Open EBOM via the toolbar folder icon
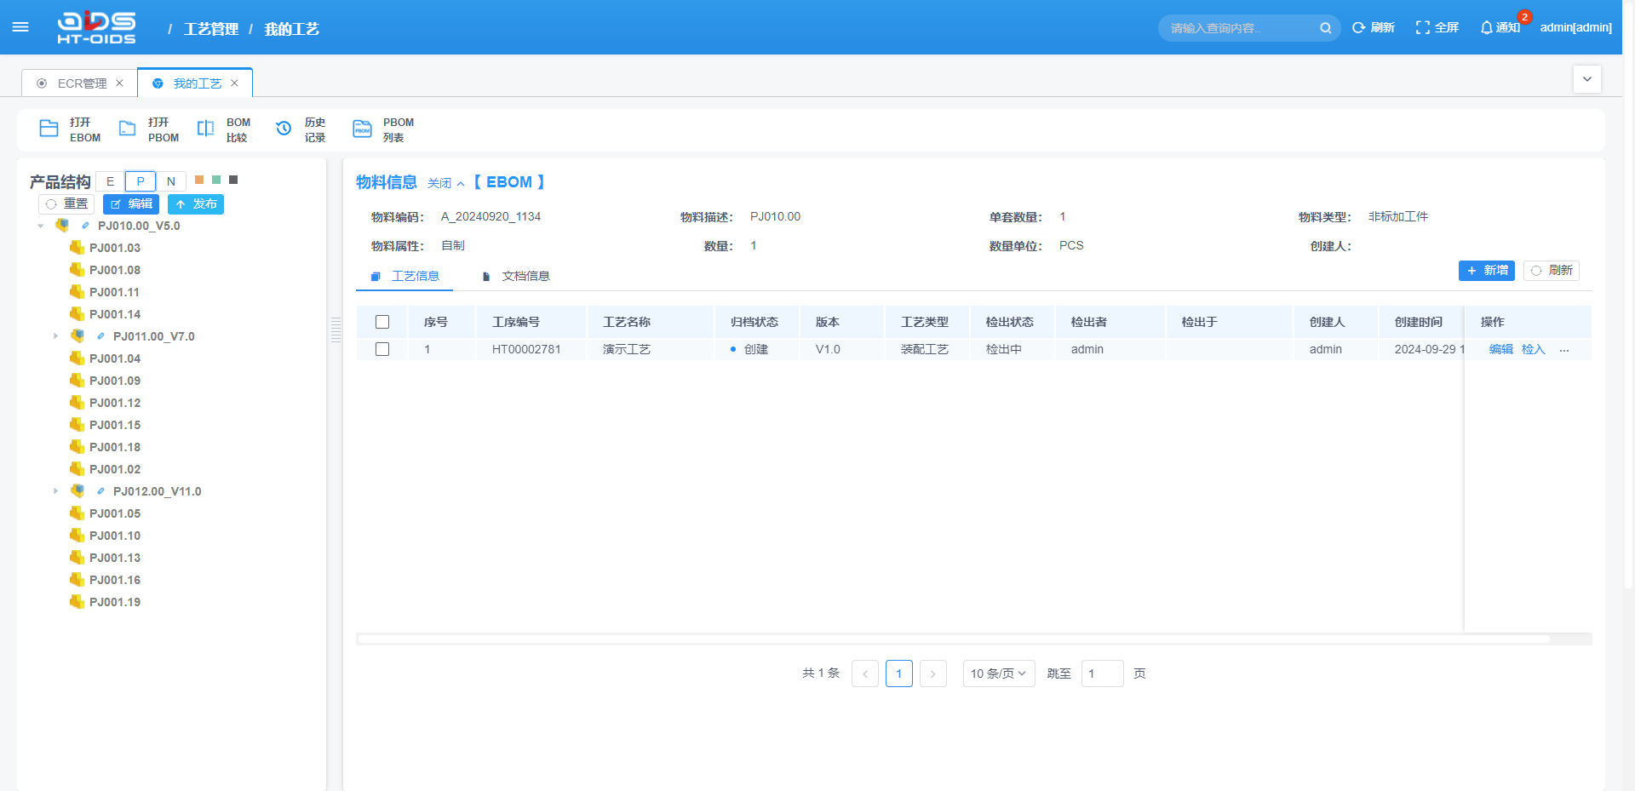1635x791 pixels. (49, 129)
